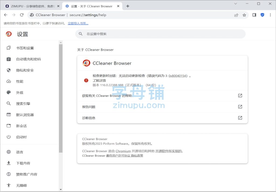Open the three-dot browser menu
Screen dimensions: 276x192
coord(270,15)
